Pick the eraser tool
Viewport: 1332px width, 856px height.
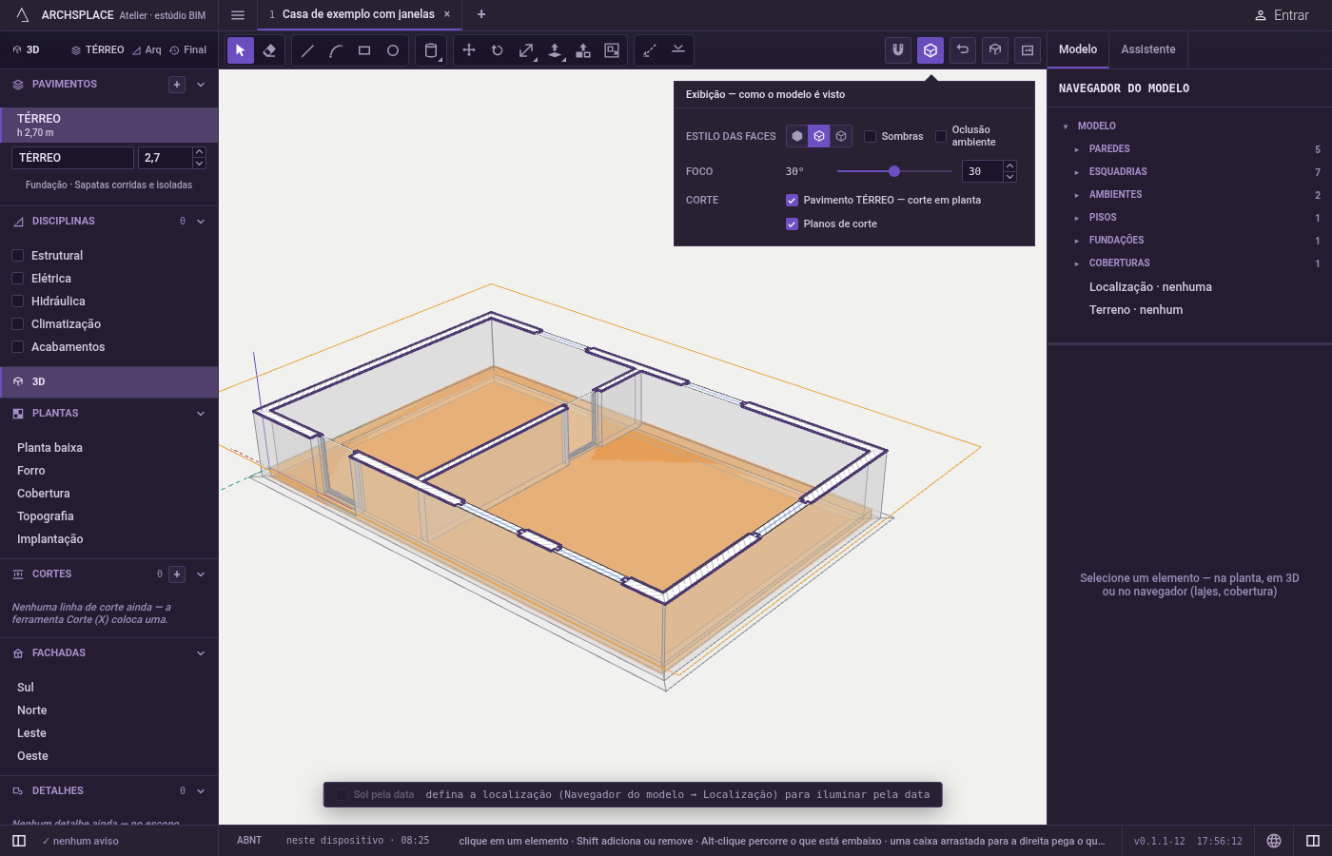coord(269,50)
